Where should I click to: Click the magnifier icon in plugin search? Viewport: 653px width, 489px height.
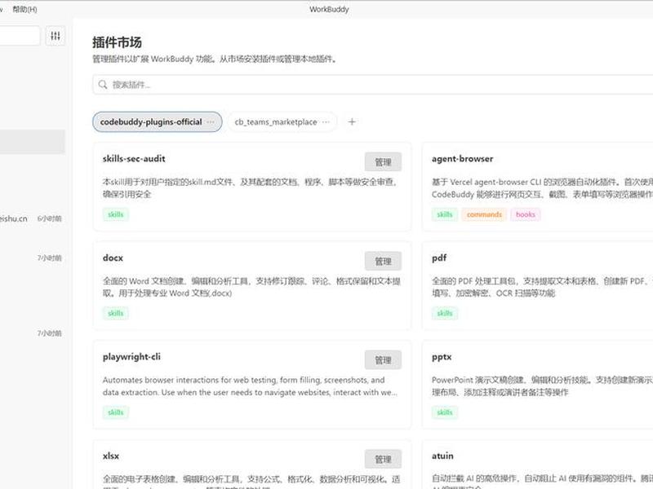[x=103, y=85]
